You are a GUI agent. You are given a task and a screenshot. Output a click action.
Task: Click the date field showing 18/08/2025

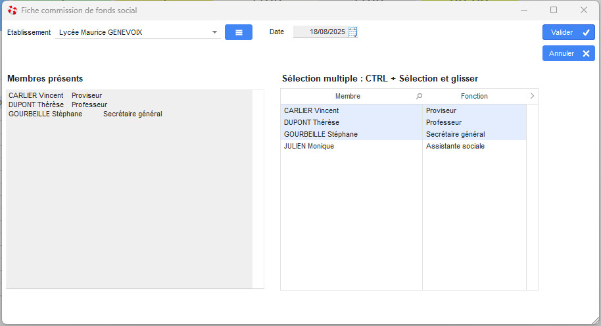(322, 32)
